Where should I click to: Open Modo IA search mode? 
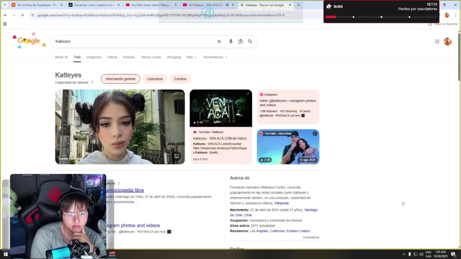(61, 57)
